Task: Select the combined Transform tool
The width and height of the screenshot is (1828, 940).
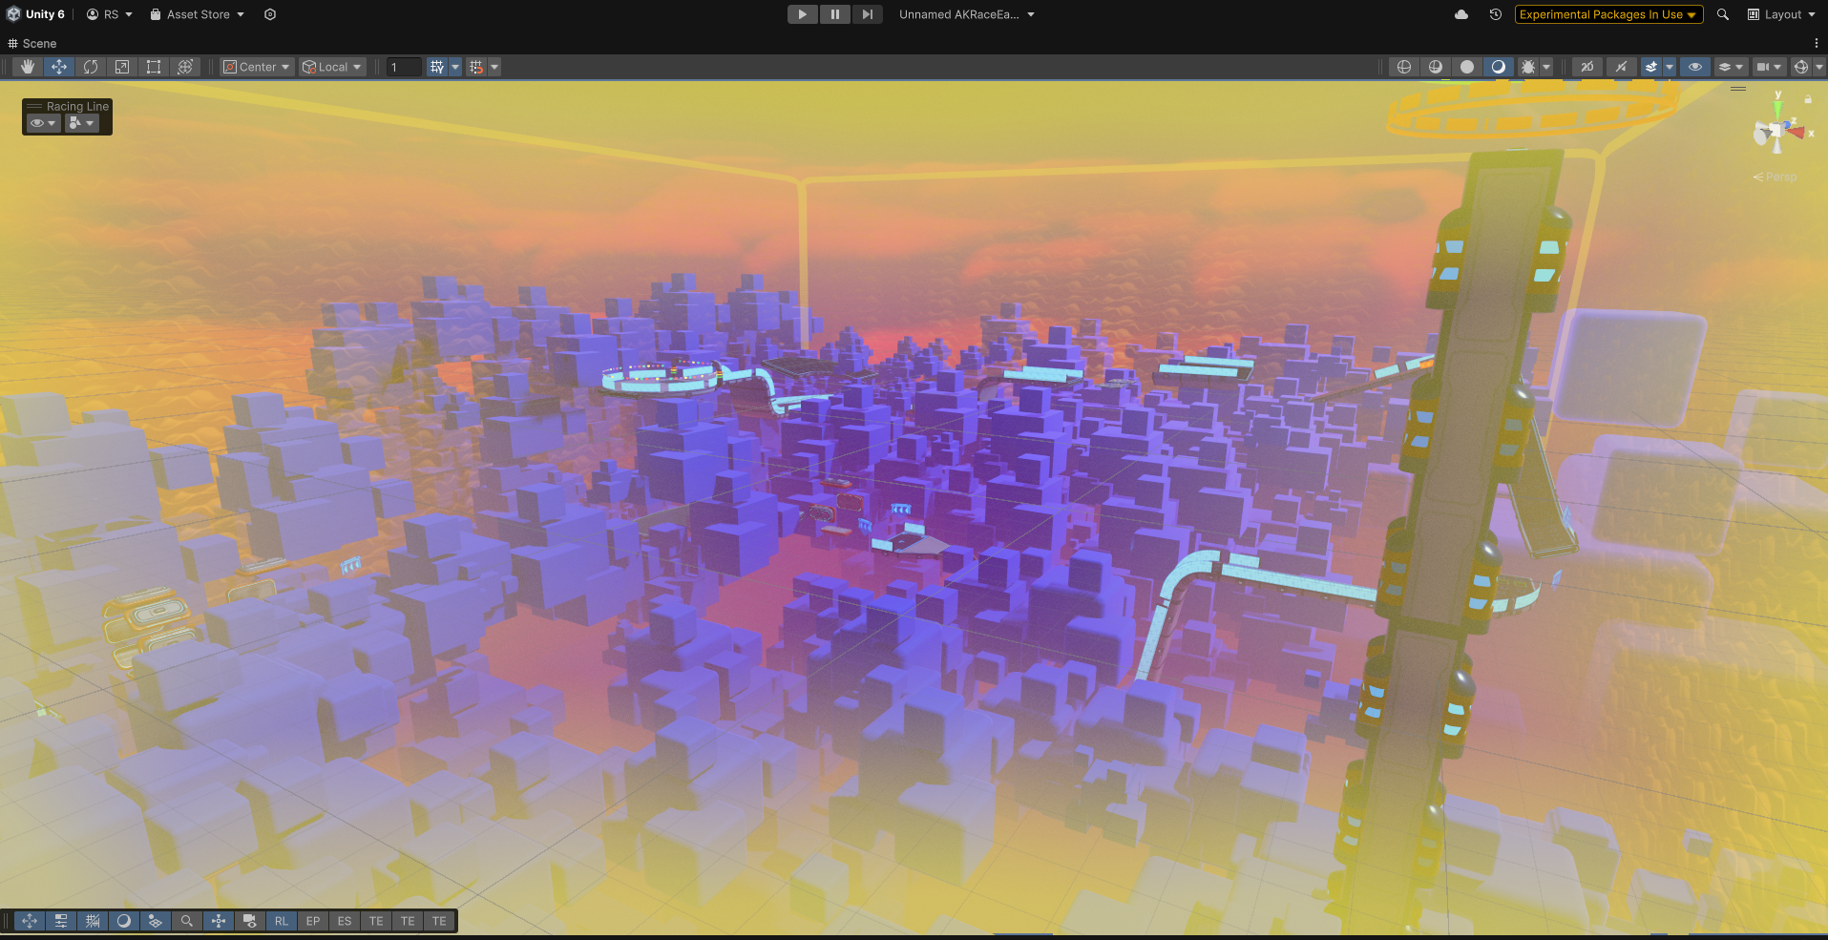Action: click(185, 67)
